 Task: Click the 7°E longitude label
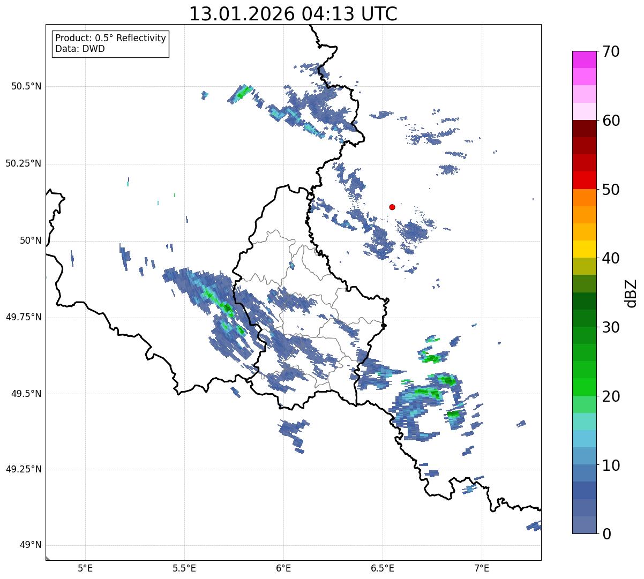coord(482,568)
